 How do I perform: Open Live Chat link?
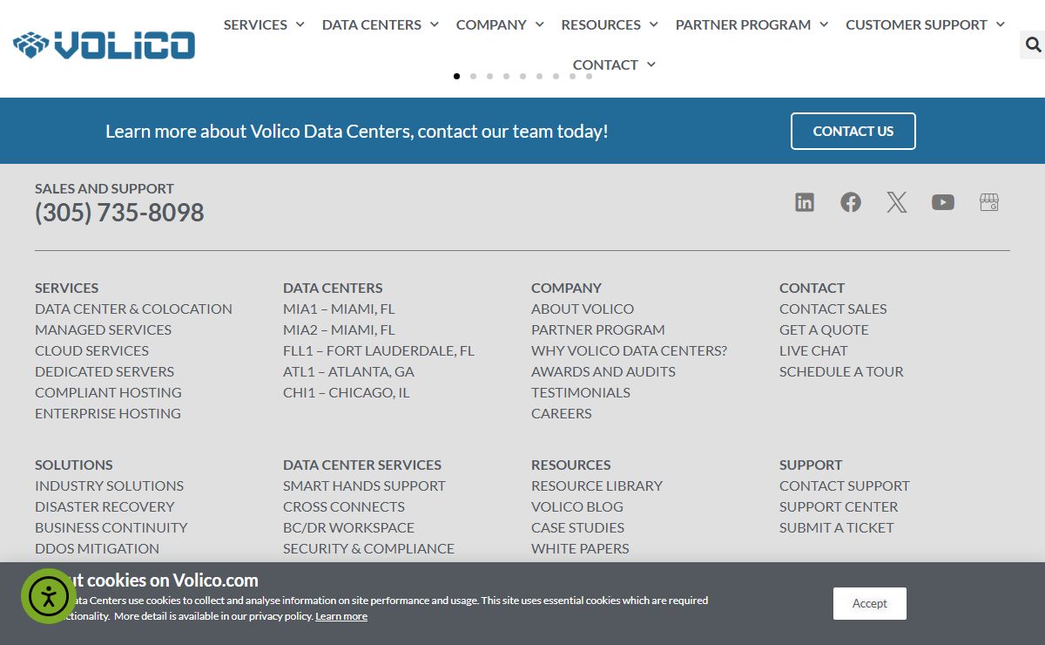pos(813,350)
